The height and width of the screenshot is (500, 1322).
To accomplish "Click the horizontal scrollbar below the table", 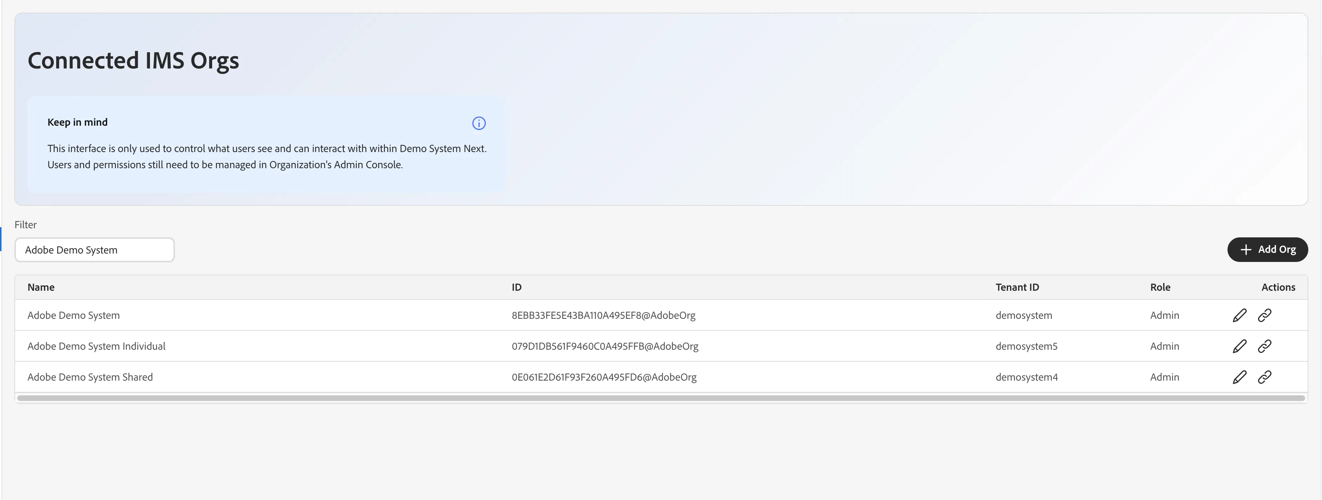I will [661, 398].
